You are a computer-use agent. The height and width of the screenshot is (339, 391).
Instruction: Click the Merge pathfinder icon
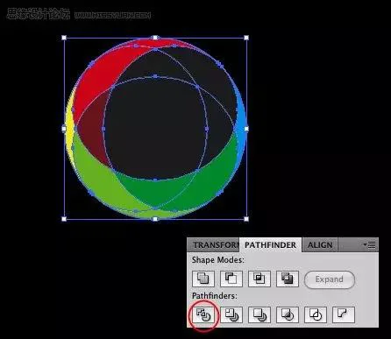pyautogui.click(x=259, y=314)
